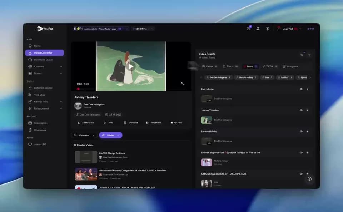Expand the Editing Tools submenu
The image size is (343, 212).
44,102
